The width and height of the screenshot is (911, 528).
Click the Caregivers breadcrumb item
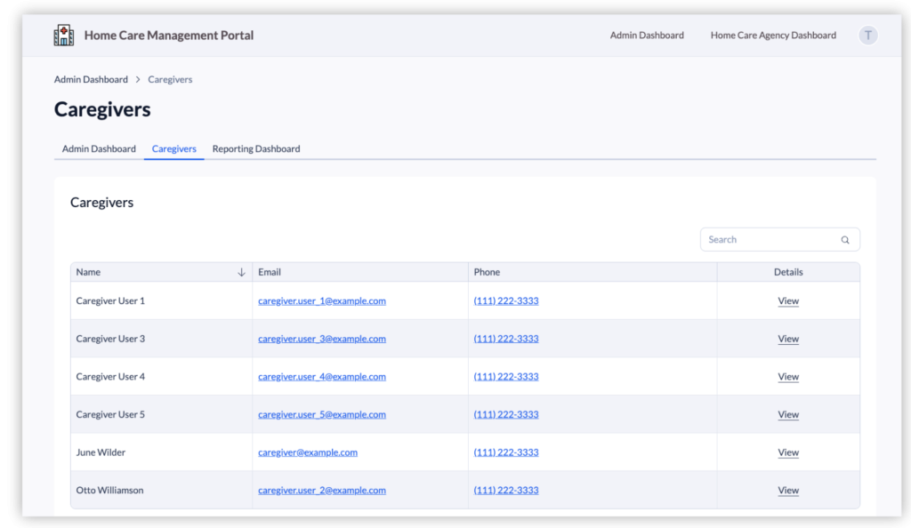coord(170,79)
